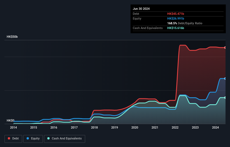Screen dimensions: 230x147
Task: Click the 2018 x-axis label
Action: click(94, 127)
